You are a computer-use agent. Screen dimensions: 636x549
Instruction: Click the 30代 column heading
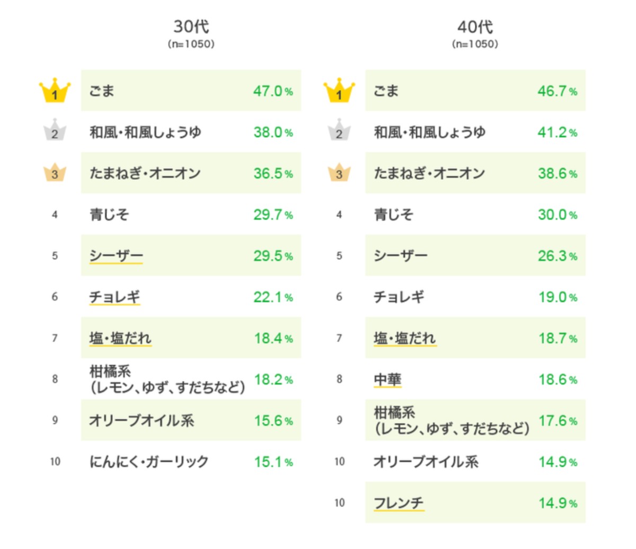pos(191,27)
